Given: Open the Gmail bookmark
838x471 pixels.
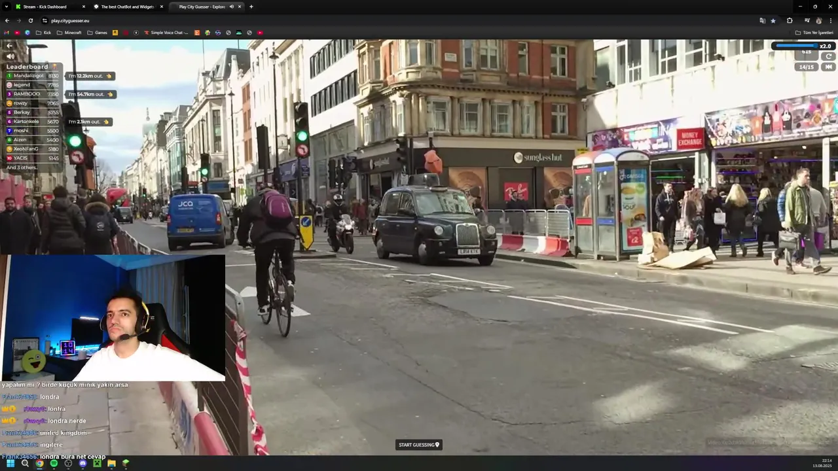Looking at the screenshot, I should click(7, 33).
